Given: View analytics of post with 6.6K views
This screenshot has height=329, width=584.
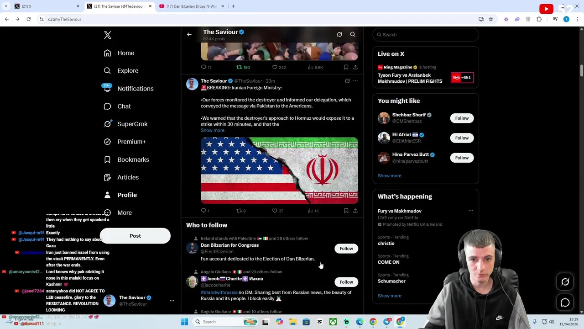Looking at the screenshot, I should 315,67.
